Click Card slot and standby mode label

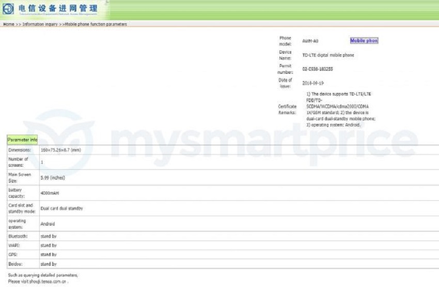(22, 209)
